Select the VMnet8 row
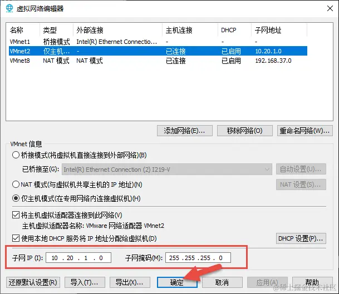The image size is (339, 294). [x=158, y=61]
